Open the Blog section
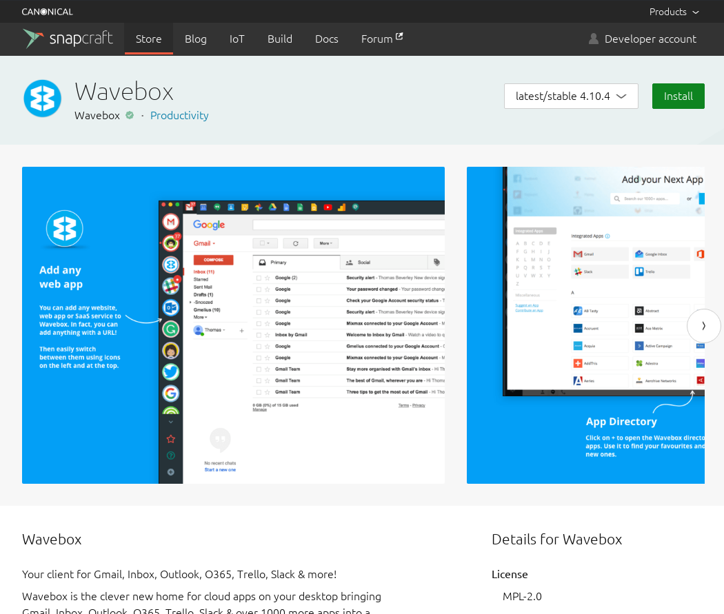Image resolution: width=724 pixels, height=614 pixels. 195,39
